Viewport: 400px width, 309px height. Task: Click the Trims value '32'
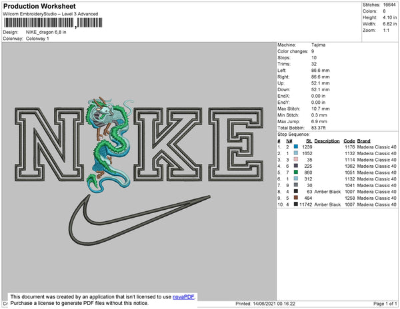(x=314, y=64)
